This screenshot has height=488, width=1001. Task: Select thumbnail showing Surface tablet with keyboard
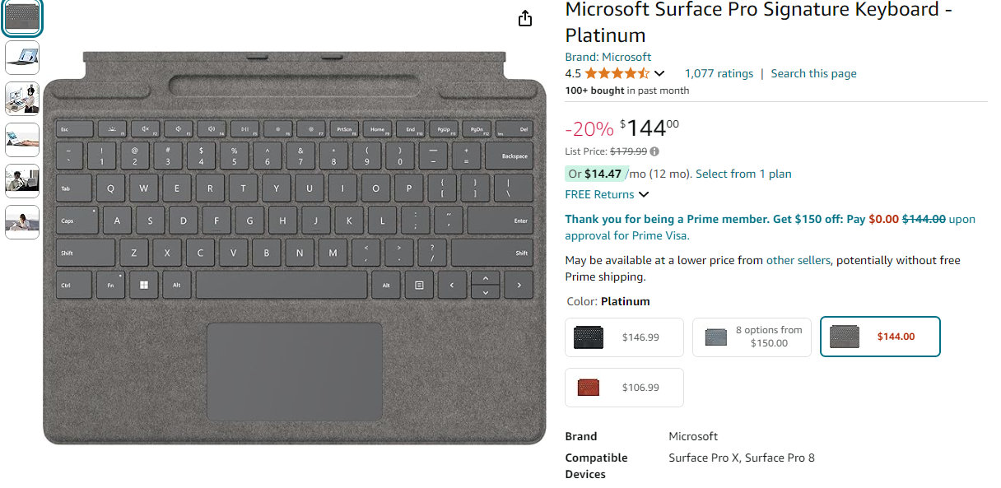coord(22,58)
